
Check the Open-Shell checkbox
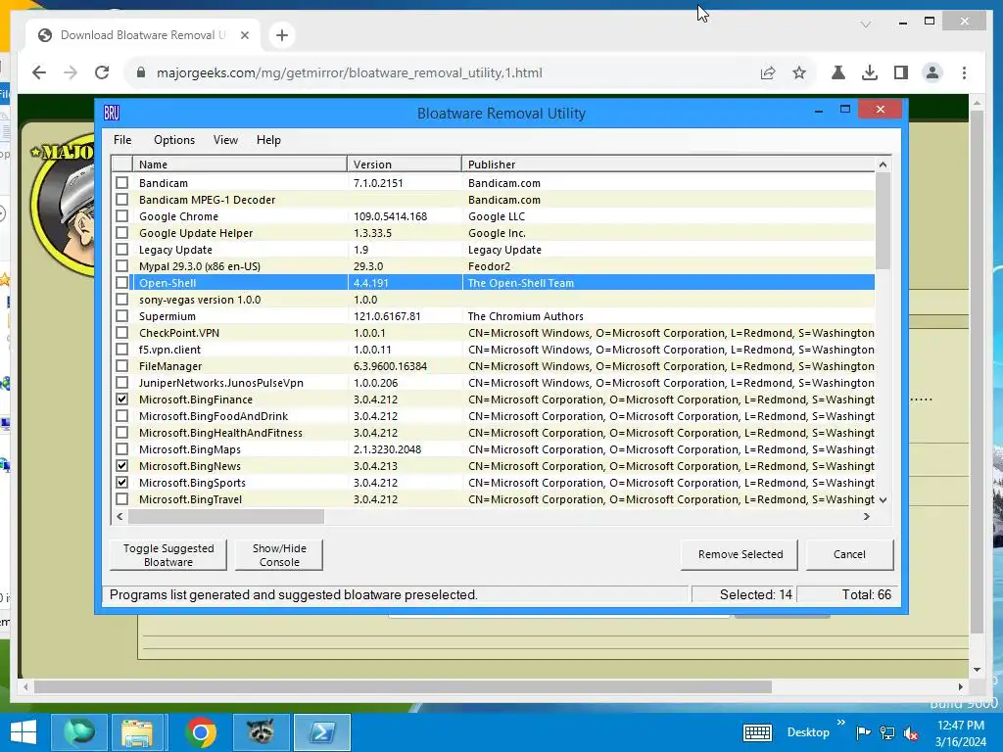(121, 283)
